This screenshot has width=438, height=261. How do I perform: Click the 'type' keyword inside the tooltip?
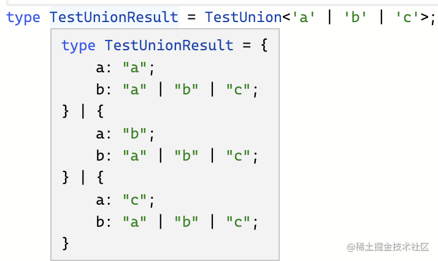pos(79,45)
